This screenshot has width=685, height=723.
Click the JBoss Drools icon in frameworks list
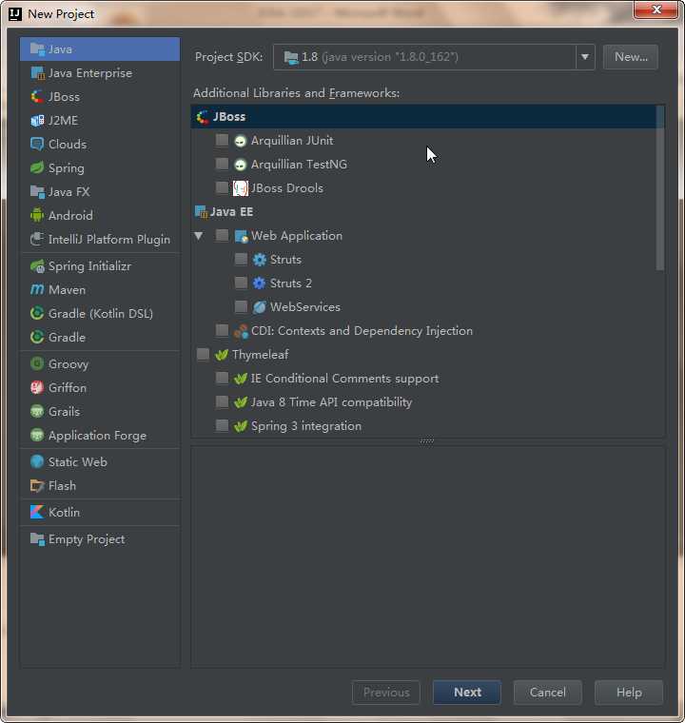pyautogui.click(x=241, y=188)
